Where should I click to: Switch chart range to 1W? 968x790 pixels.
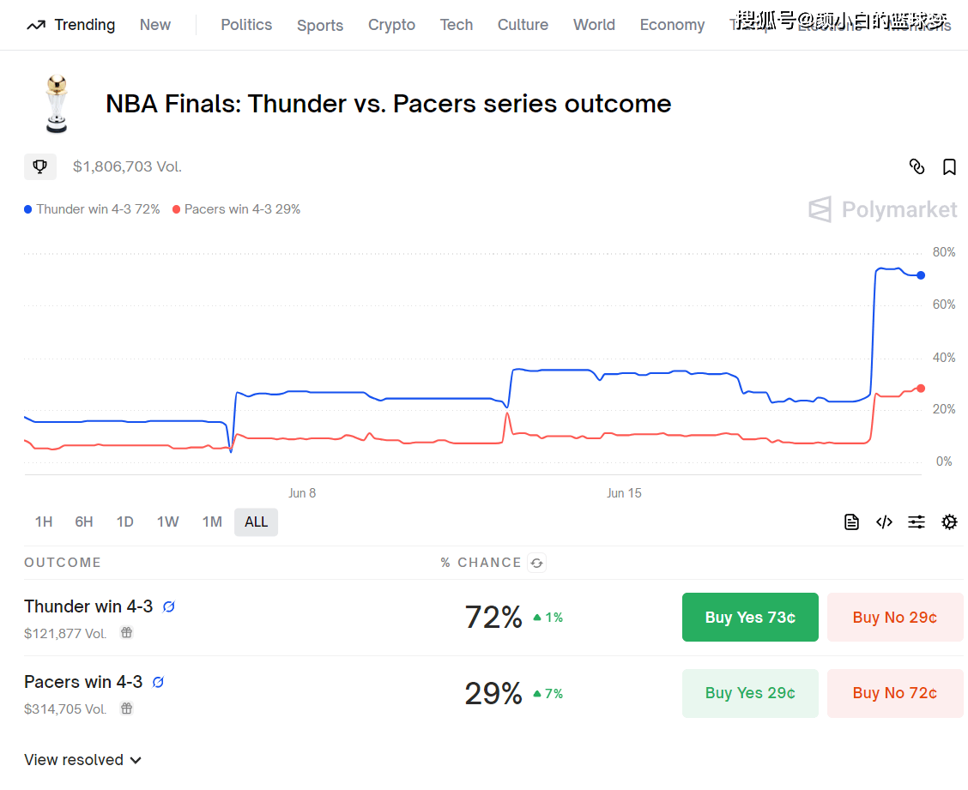click(167, 522)
